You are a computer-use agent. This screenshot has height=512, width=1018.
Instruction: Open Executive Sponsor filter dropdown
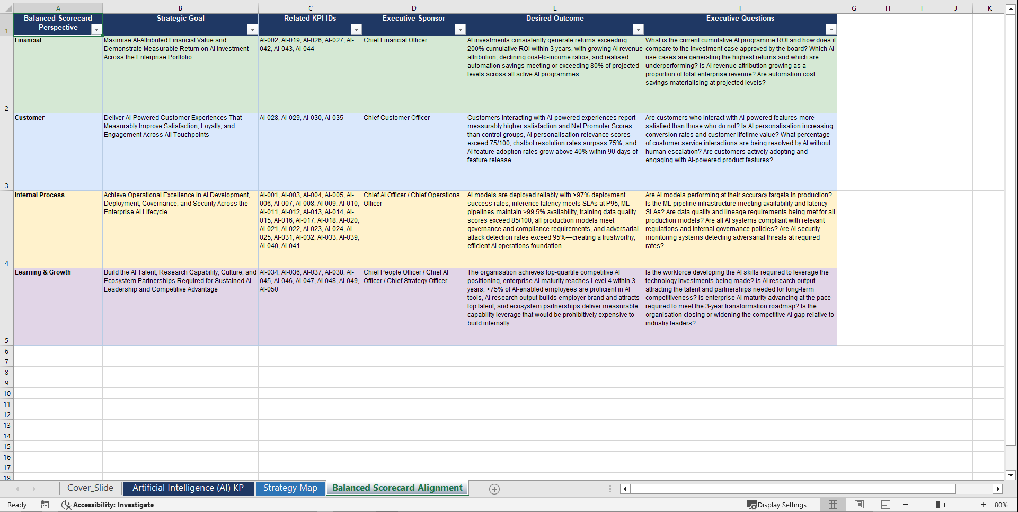tap(460, 30)
